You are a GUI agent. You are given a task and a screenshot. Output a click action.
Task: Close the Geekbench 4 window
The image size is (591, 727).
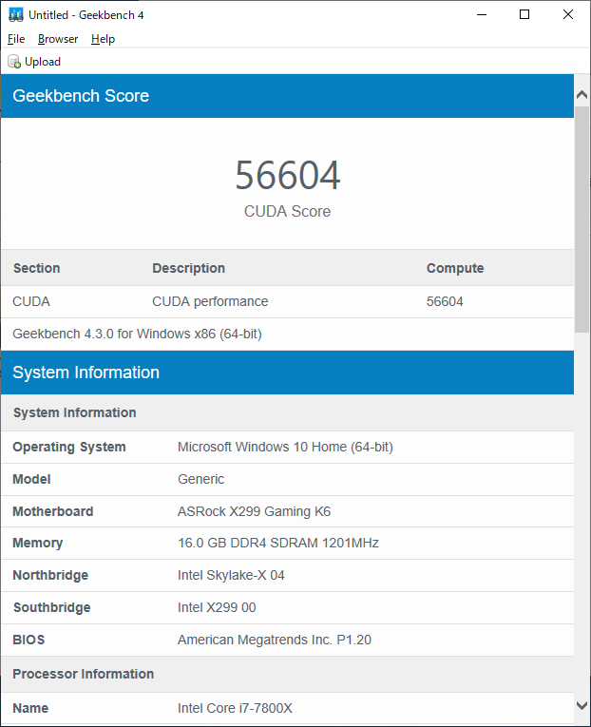point(568,15)
